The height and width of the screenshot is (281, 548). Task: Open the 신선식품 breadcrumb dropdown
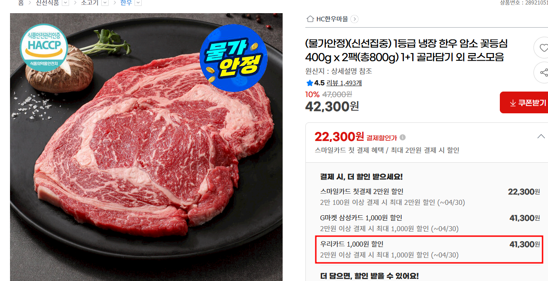[x=65, y=3]
